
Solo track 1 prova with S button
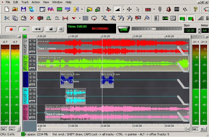click(x=32, y=44)
